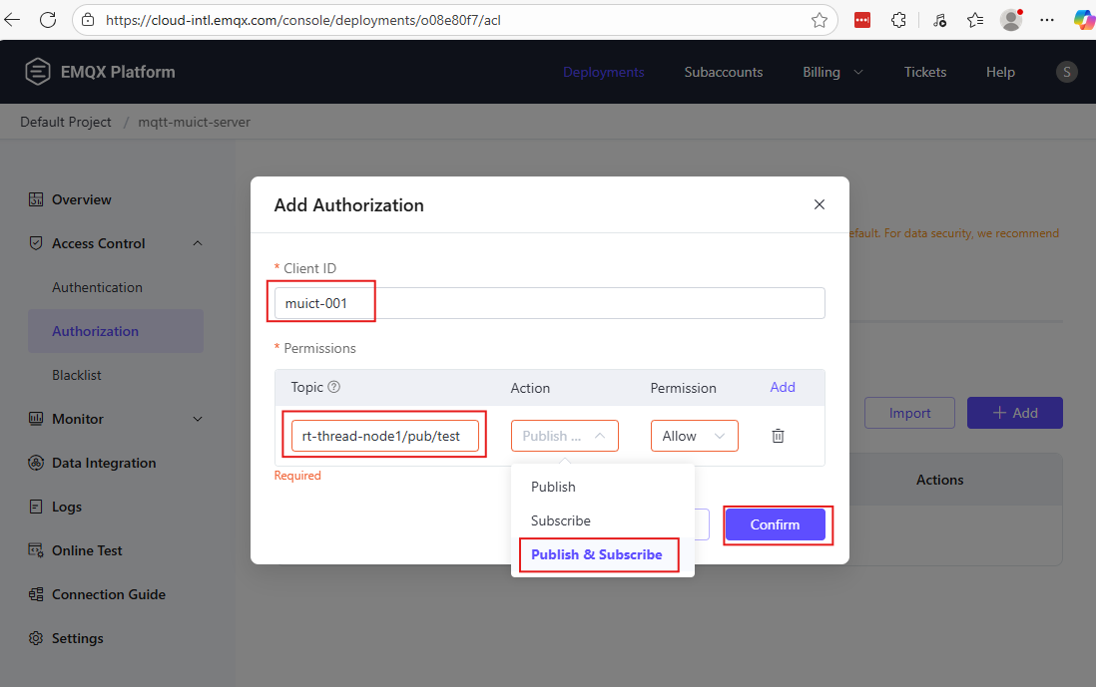Choose Publish & Subscribe option
1096x687 pixels.
pos(596,554)
